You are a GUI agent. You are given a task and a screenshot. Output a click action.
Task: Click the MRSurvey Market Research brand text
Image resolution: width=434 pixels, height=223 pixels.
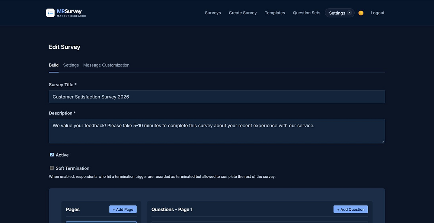pos(71,13)
